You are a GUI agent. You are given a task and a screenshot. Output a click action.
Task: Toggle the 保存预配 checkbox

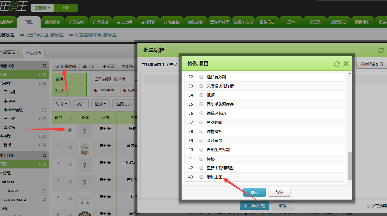click(x=368, y=206)
